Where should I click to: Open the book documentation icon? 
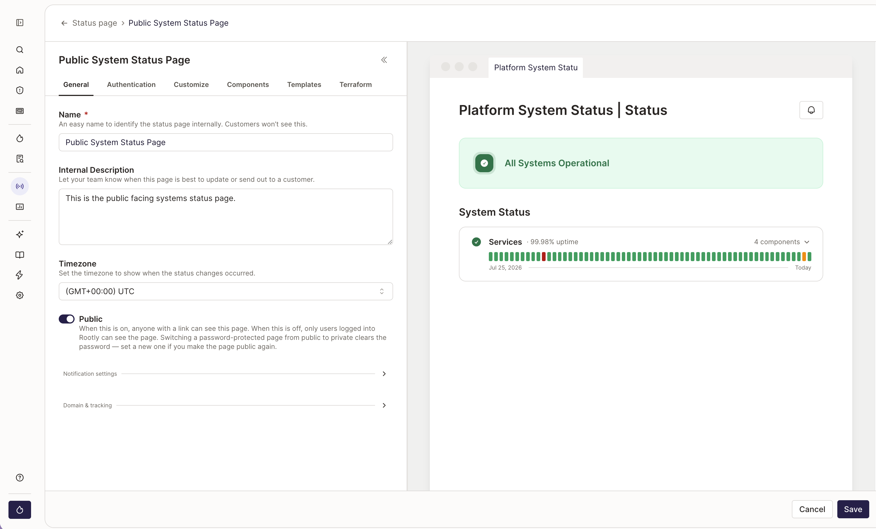click(x=20, y=255)
